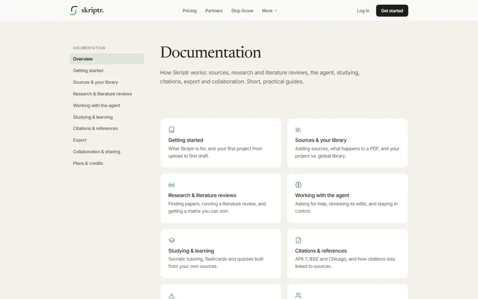Viewport: 478px width, 299px height.
Task: Click text 'Adding sources, what happens to a PDF'
Action: click(337, 148)
